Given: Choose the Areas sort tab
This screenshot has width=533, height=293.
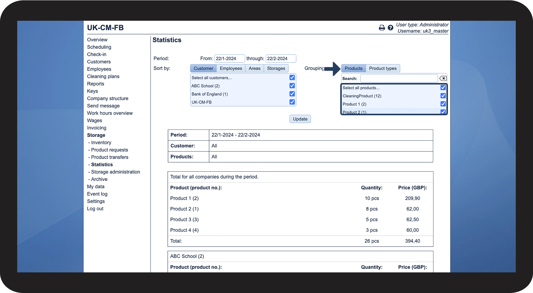Looking at the screenshot, I should tap(254, 68).
